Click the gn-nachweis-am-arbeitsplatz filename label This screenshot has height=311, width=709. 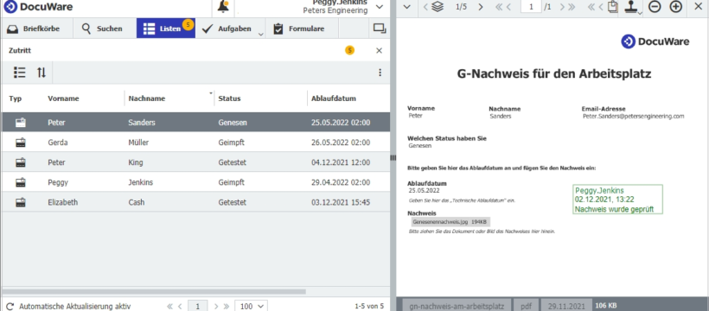tap(457, 306)
